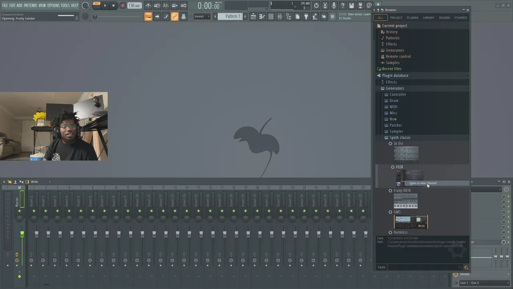Screen dimensions: 513x289
Task: Collapse Plugin database folder
Action: point(395,75)
